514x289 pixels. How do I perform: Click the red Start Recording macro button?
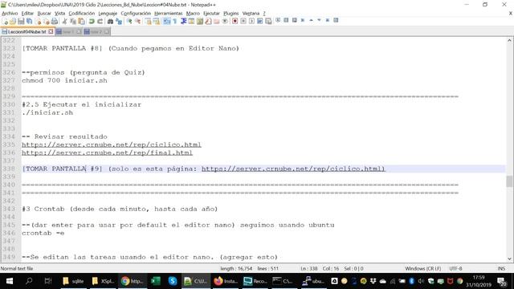[x=235, y=22]
